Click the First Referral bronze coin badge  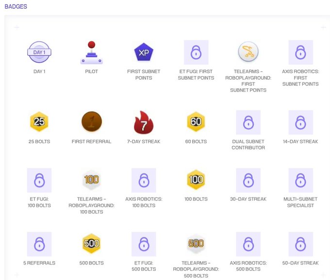(92, 121)
